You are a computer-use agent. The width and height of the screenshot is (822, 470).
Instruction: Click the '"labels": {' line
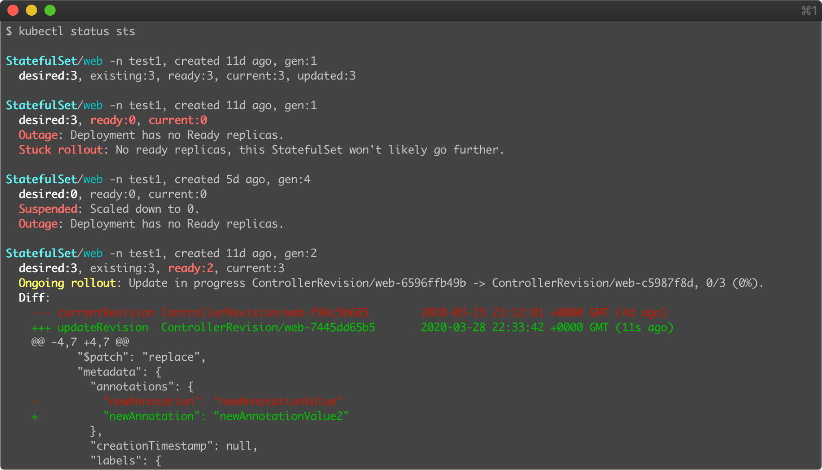click(126, 461)
